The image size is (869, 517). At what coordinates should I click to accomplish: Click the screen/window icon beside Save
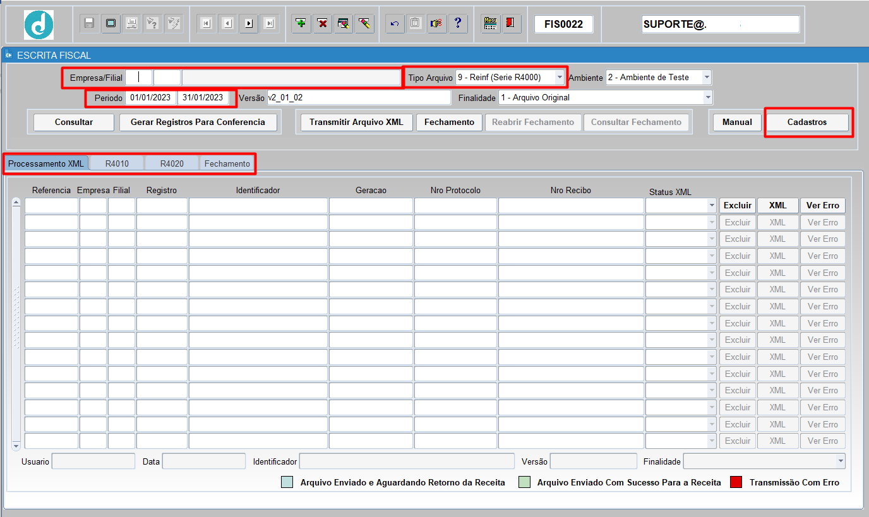point(111,23)
